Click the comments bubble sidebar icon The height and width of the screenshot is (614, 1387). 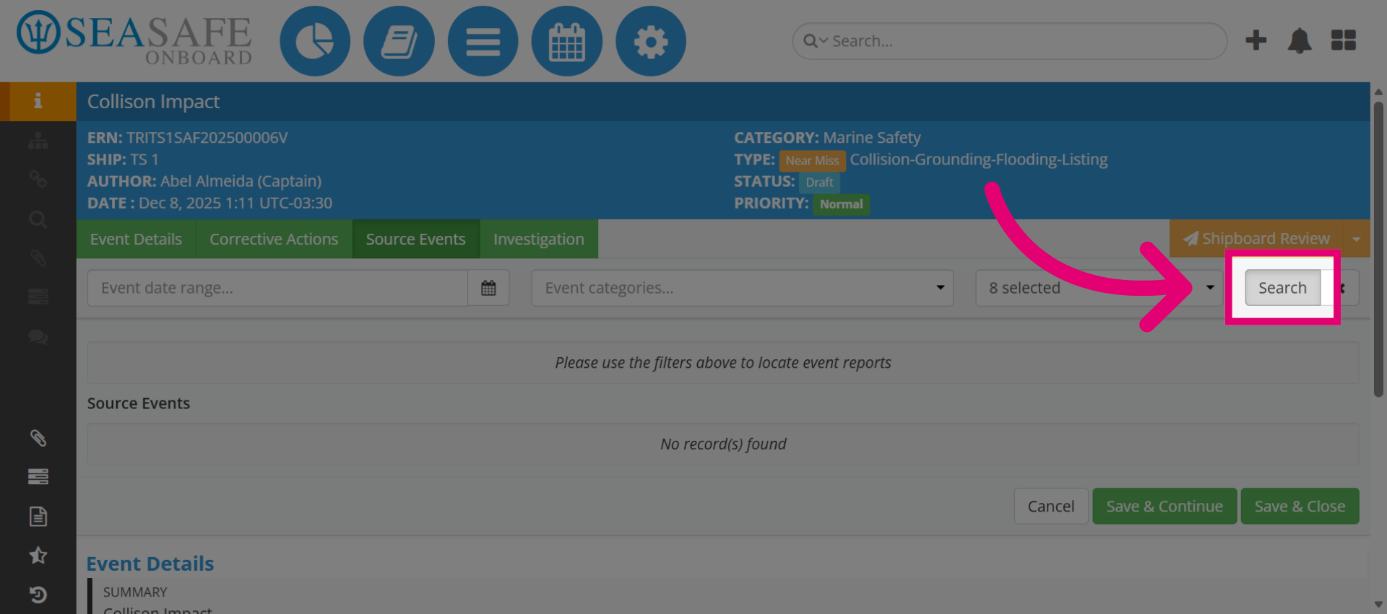click(38, 336)
